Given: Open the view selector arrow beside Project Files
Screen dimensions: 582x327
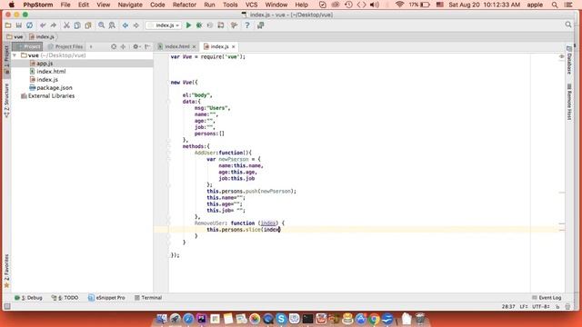Looking at the screenshot, I should (91, 46).
